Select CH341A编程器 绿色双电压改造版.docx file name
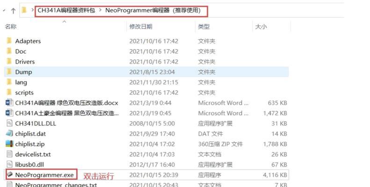370x187 pixels. click(66, 103)
